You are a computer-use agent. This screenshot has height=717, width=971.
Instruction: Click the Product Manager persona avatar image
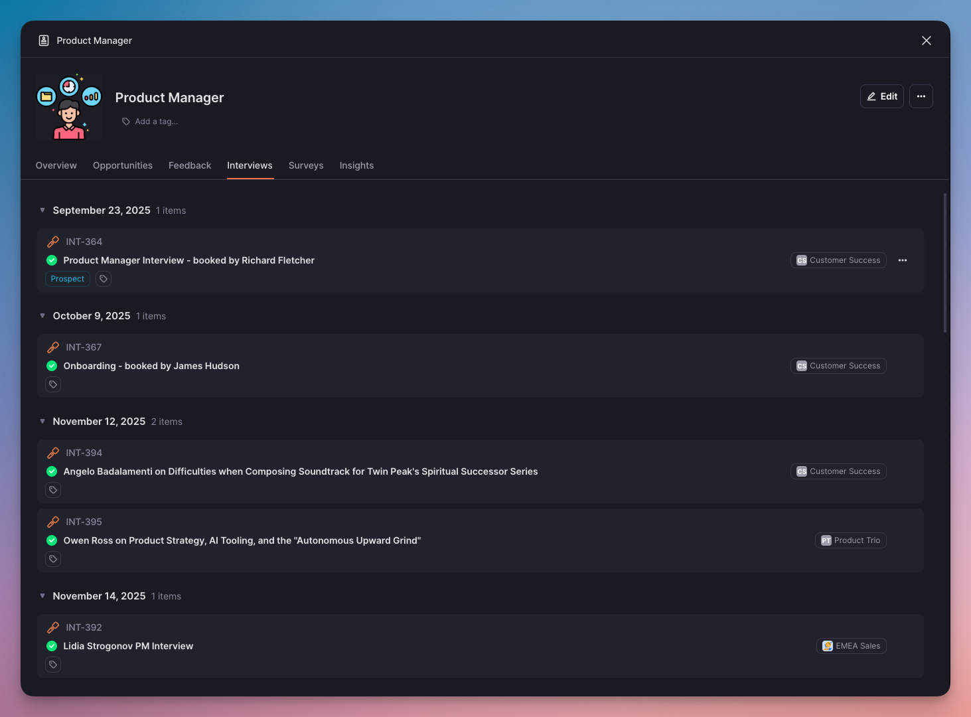pos(69,107)
